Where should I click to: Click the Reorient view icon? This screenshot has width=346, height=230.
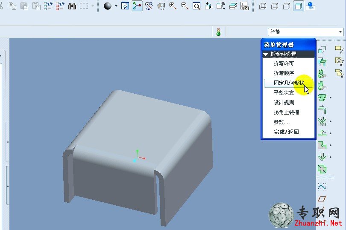click(x=208, y=6)
